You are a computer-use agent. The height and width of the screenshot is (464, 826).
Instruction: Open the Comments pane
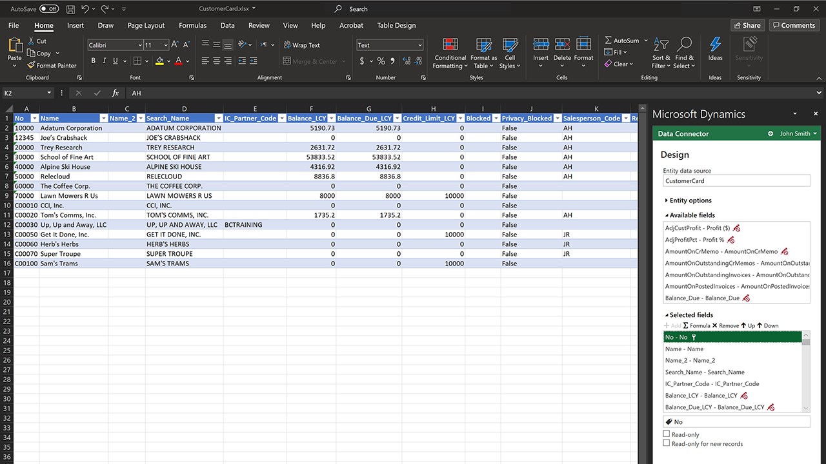click(793, 25)
